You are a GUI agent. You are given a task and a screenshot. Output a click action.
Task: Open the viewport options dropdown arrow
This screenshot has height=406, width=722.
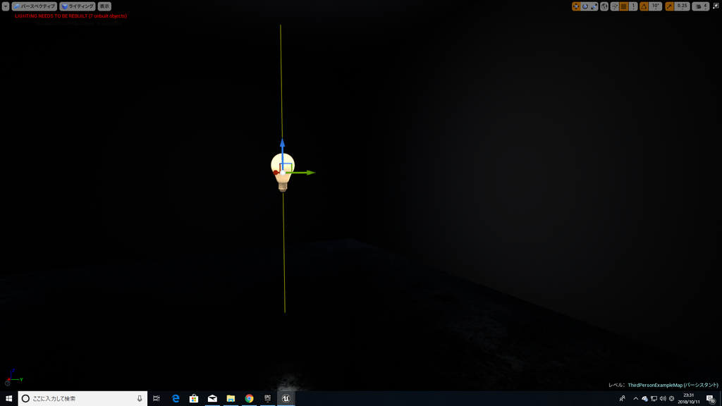click(x=6, y=6)
